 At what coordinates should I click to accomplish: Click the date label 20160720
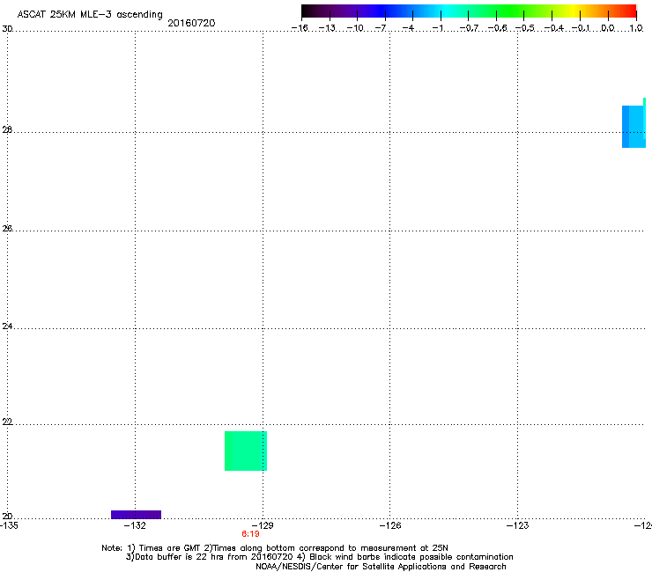[191, 23]
